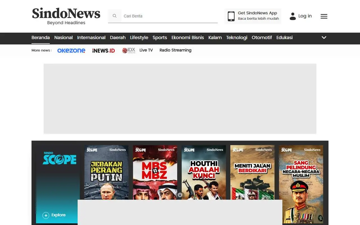This screenshot has width=360, height=225.
Task: Open Ekonomi Bisnis section
Action: (x=188, y=37)
